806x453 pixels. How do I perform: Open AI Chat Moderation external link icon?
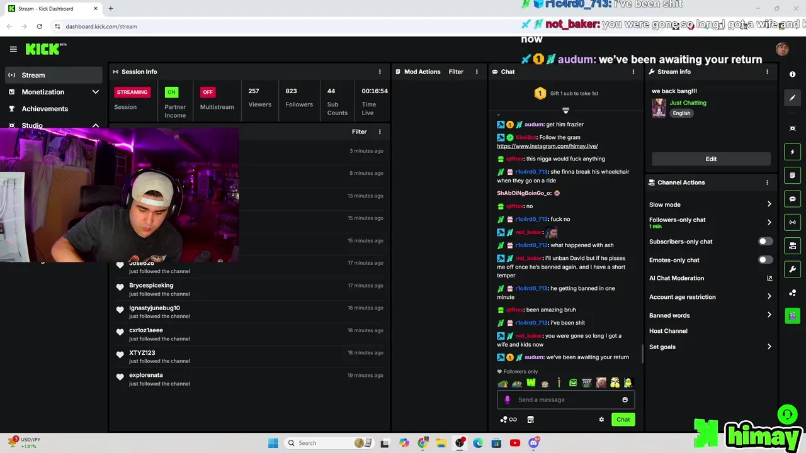[769, 278]
